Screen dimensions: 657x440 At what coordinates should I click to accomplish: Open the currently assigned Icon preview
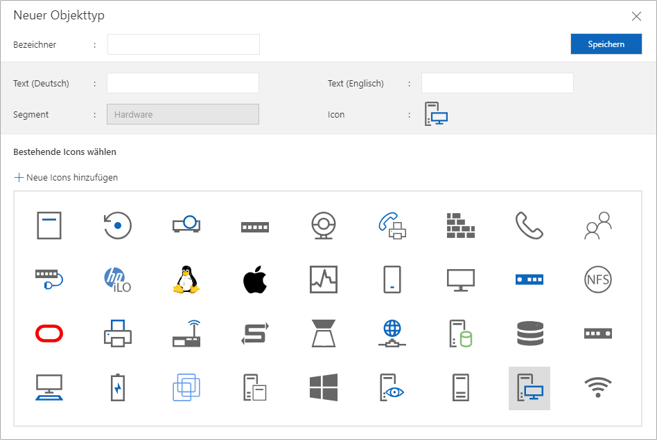coord(435,113)
